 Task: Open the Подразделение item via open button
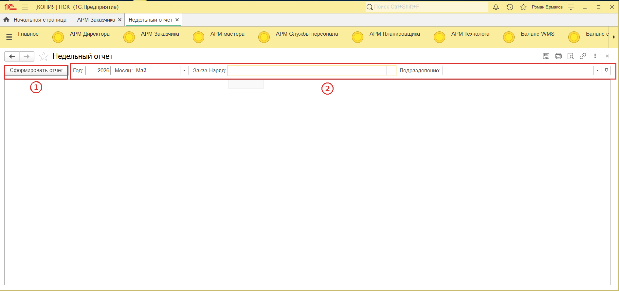(x=606, y=70)
